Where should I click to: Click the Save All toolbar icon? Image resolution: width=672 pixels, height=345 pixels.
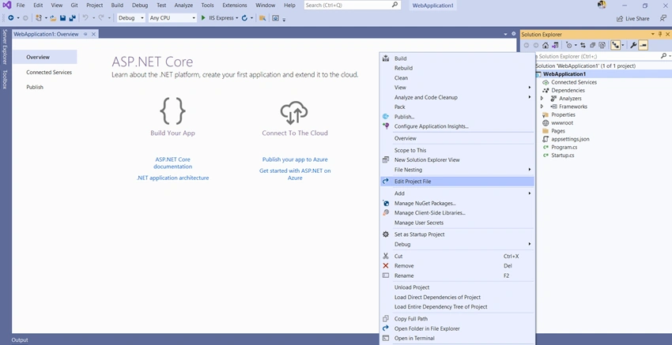(x=73, y=18)
